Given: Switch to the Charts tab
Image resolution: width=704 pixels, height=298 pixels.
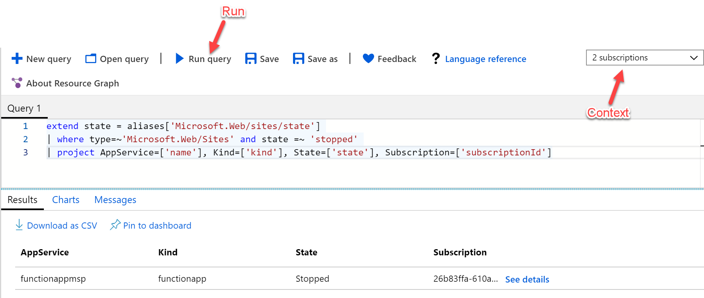Looking at the screenshot, I should coord(66,200).
